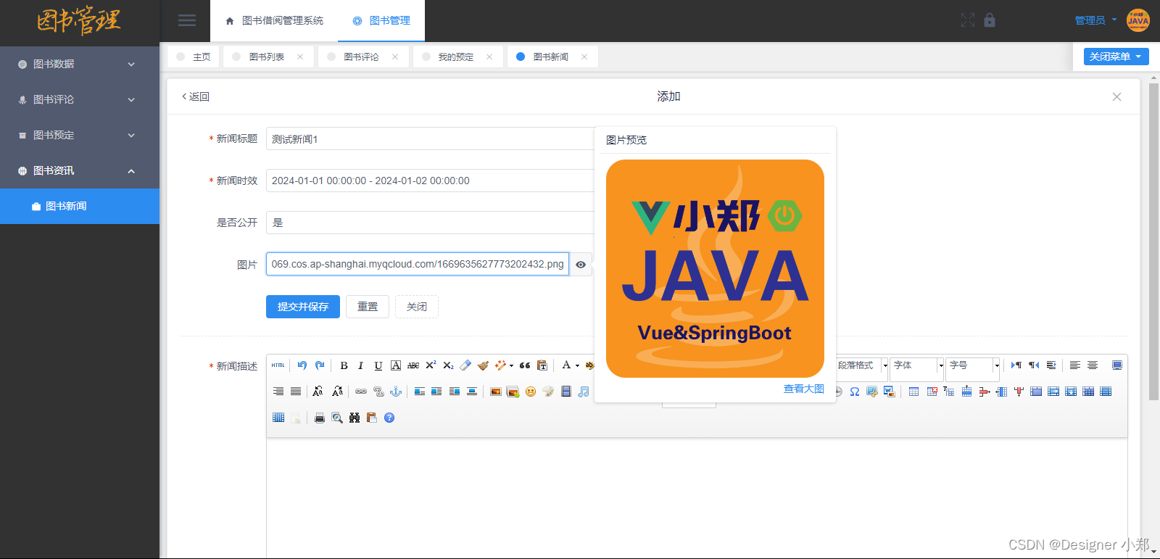This screenshot has height=559, width=1160.
Task: Click the preview magnifier icon
Action: pyautogui.click(x=337, y=418)
